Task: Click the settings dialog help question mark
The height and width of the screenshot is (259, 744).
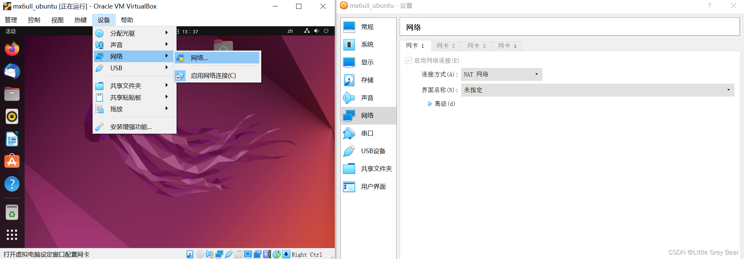Action: point(710,6)
